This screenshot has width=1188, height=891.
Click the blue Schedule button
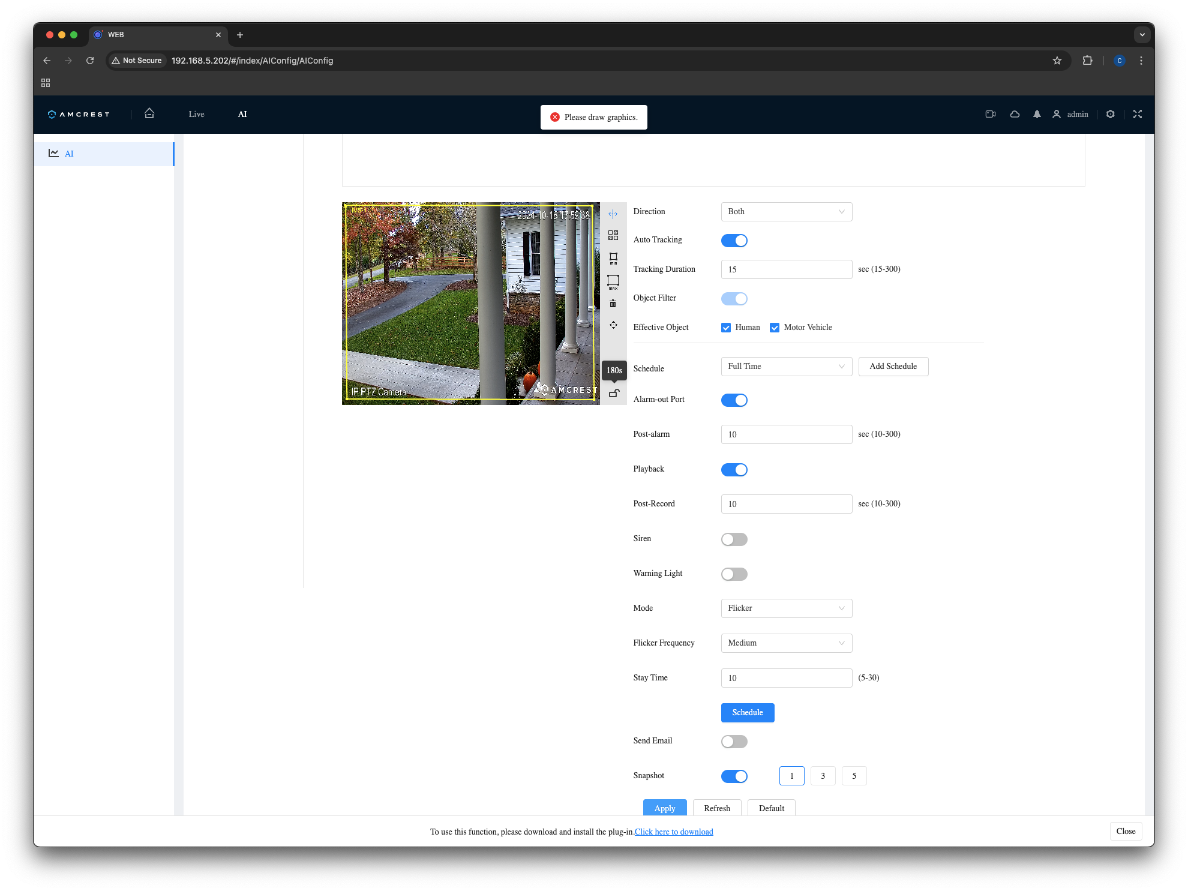pos(748,713)
